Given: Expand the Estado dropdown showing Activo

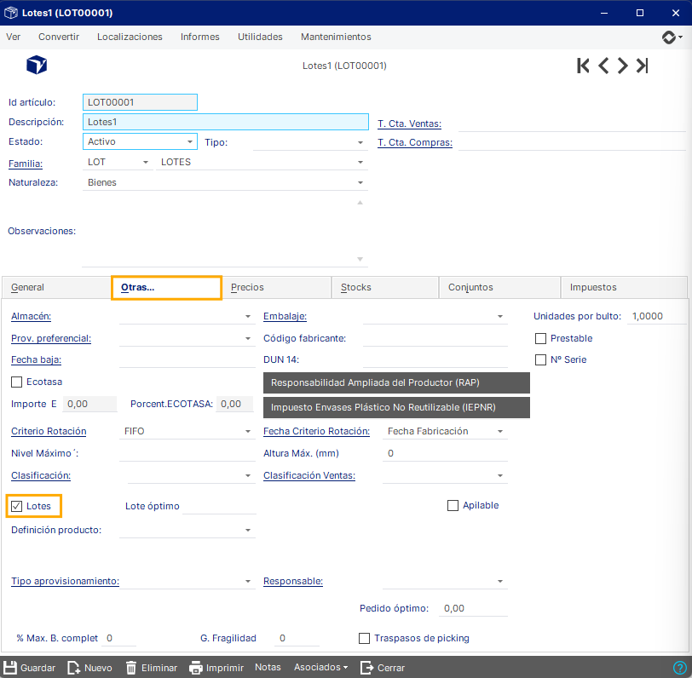Looking at the screenshot, I should click(140, 141).
